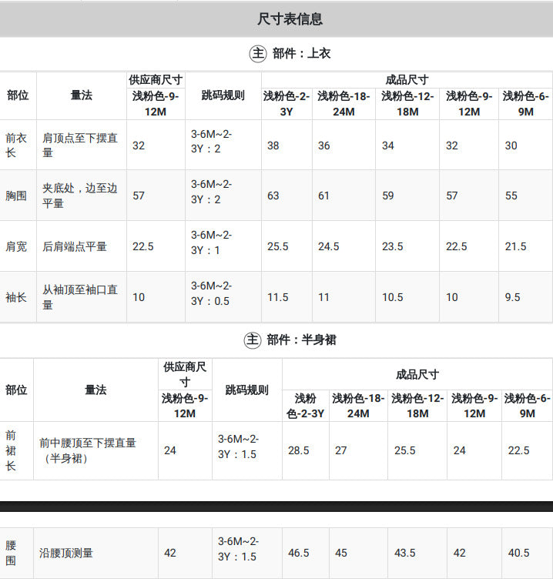Screen dimensions: 553x582
Task: Click the 主 badge beside 部件：上衣
Action: (258, 54)
